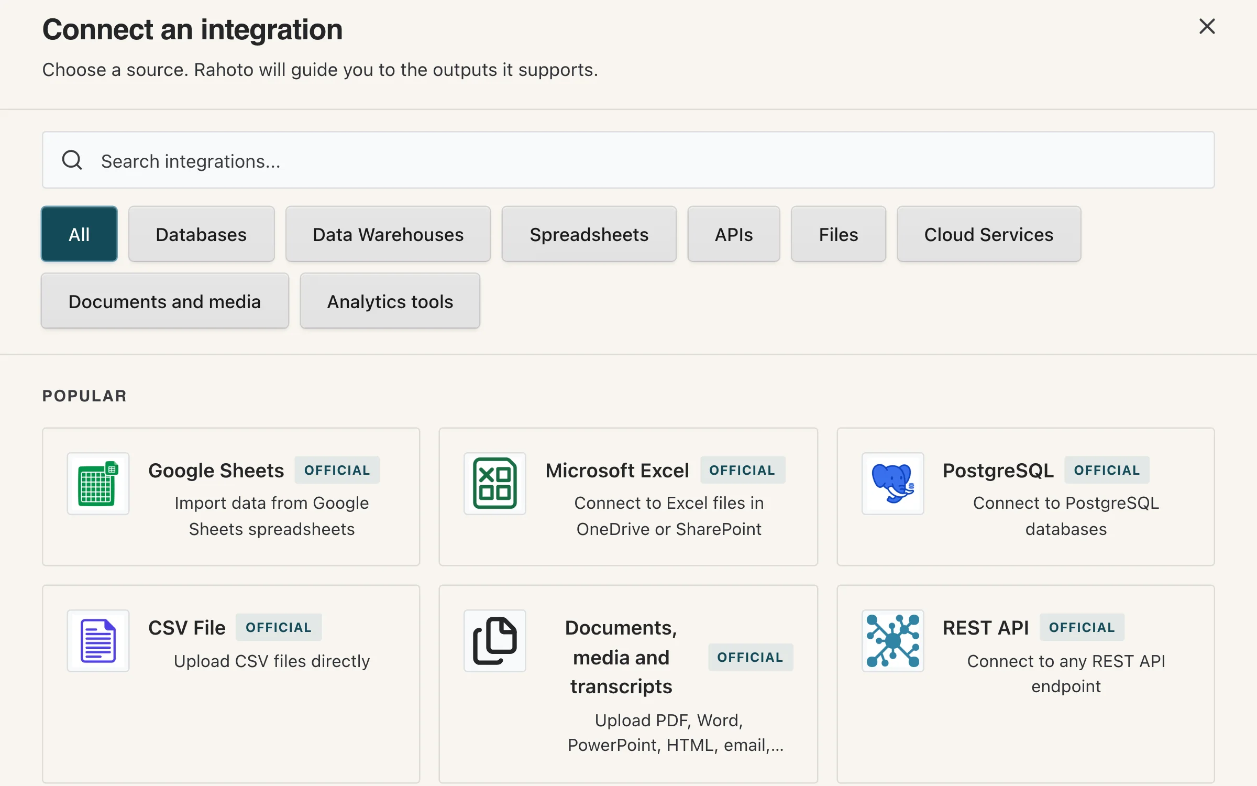Click "Connect to PostgreSQL databases" description
Image resolution: width=1257 pixels, height=786 pixels.
(1066, 516)
